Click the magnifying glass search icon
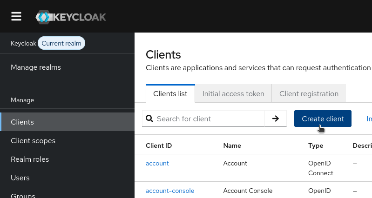This screenshot has width=372, height=198. (x=149, y=119)
